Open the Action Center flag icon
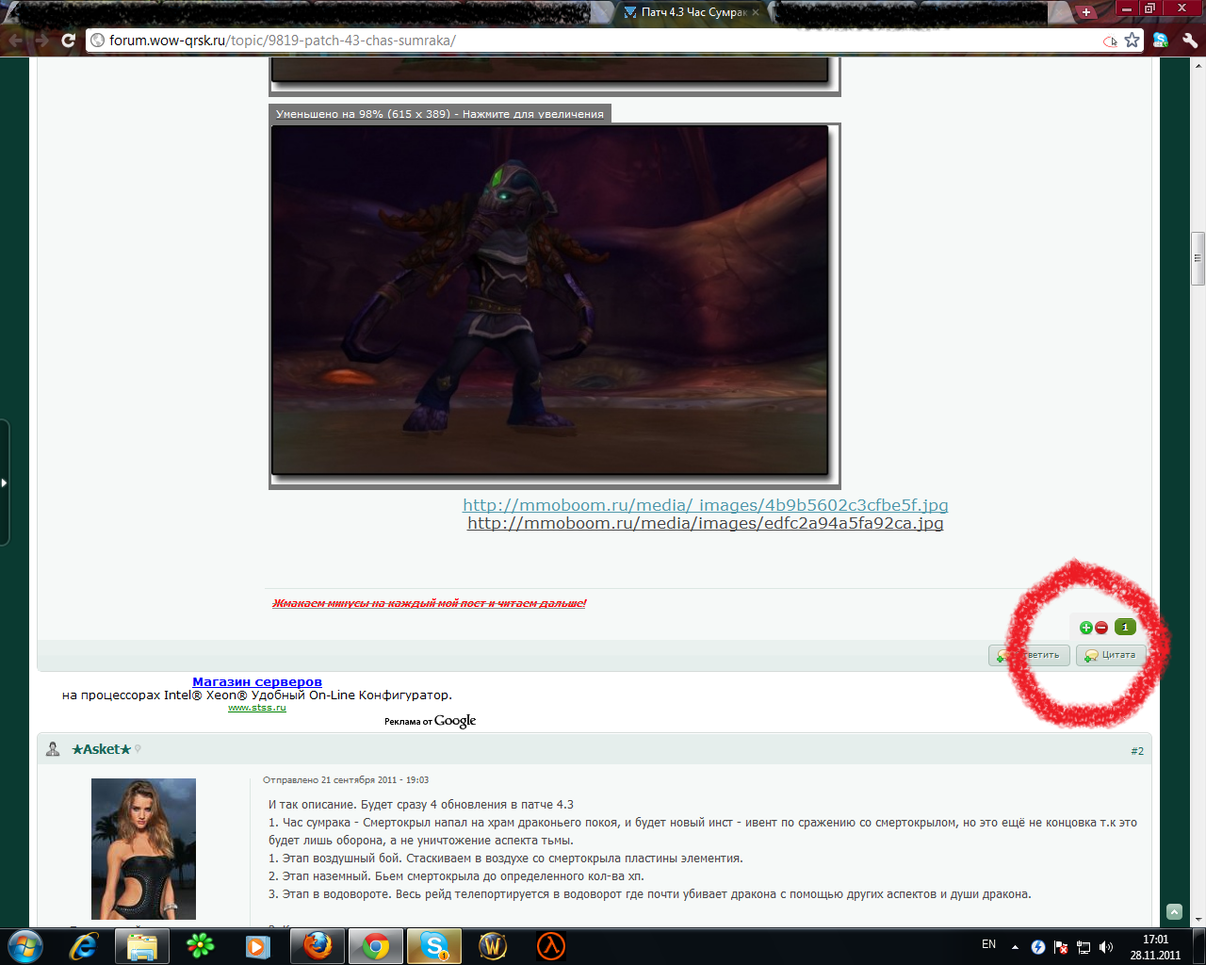The image size is (1206, 965). pos(1061,947)
